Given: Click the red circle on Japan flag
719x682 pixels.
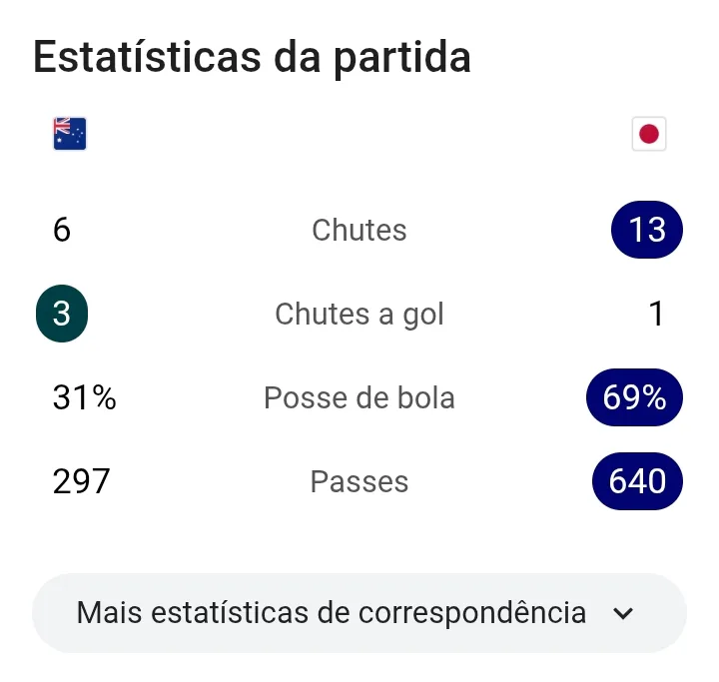Looking at the screenshot, I should click(649, 134).
